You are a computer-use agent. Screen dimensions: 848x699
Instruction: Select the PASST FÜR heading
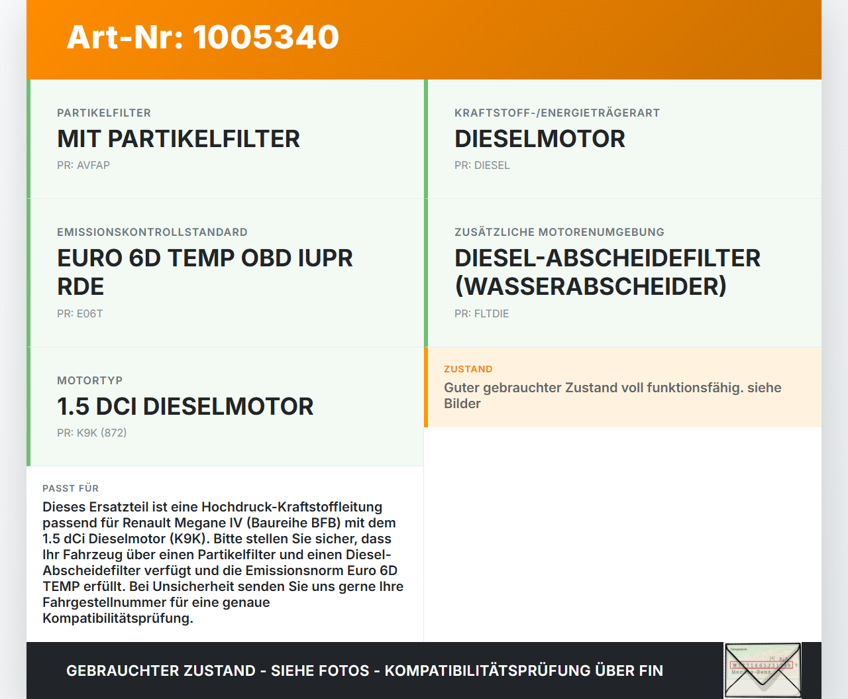point(71,488)
